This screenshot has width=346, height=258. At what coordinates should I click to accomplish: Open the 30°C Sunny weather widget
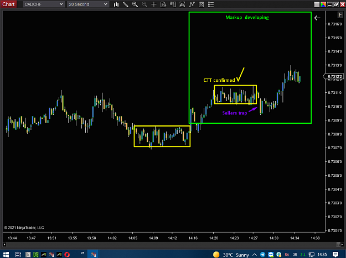click(231, 255)
